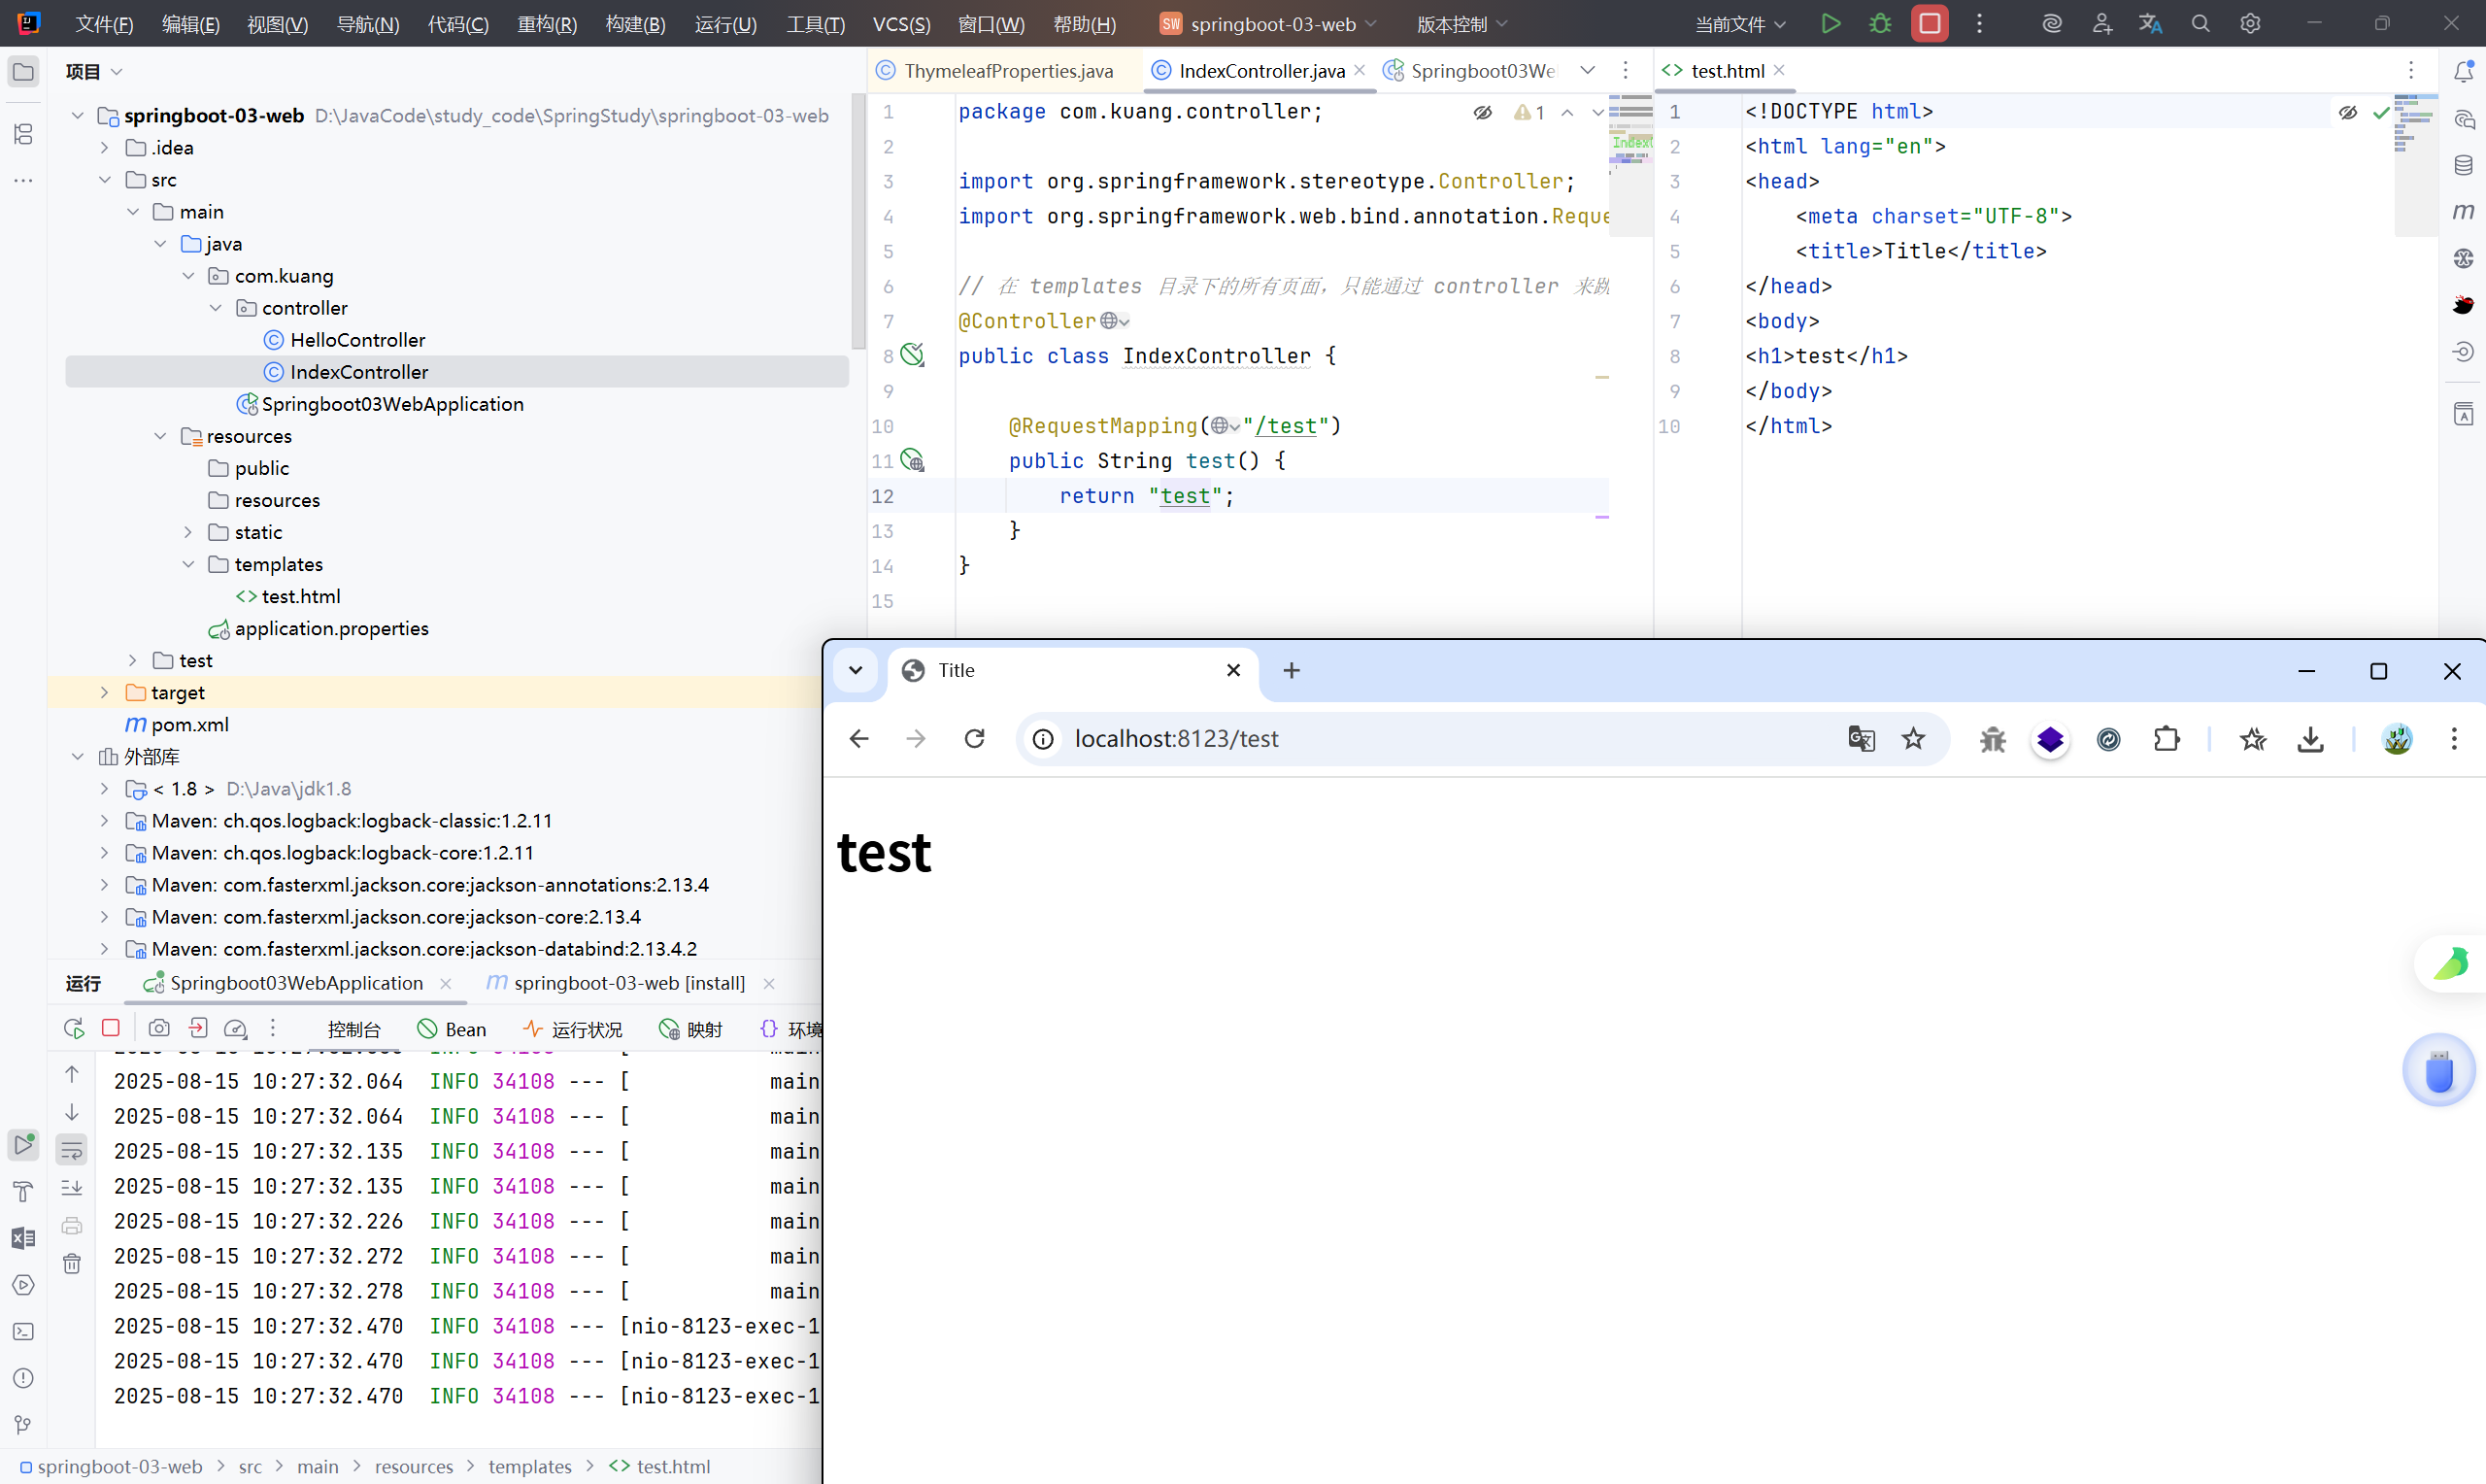Collapse the templates folder

tap(188, 565)
